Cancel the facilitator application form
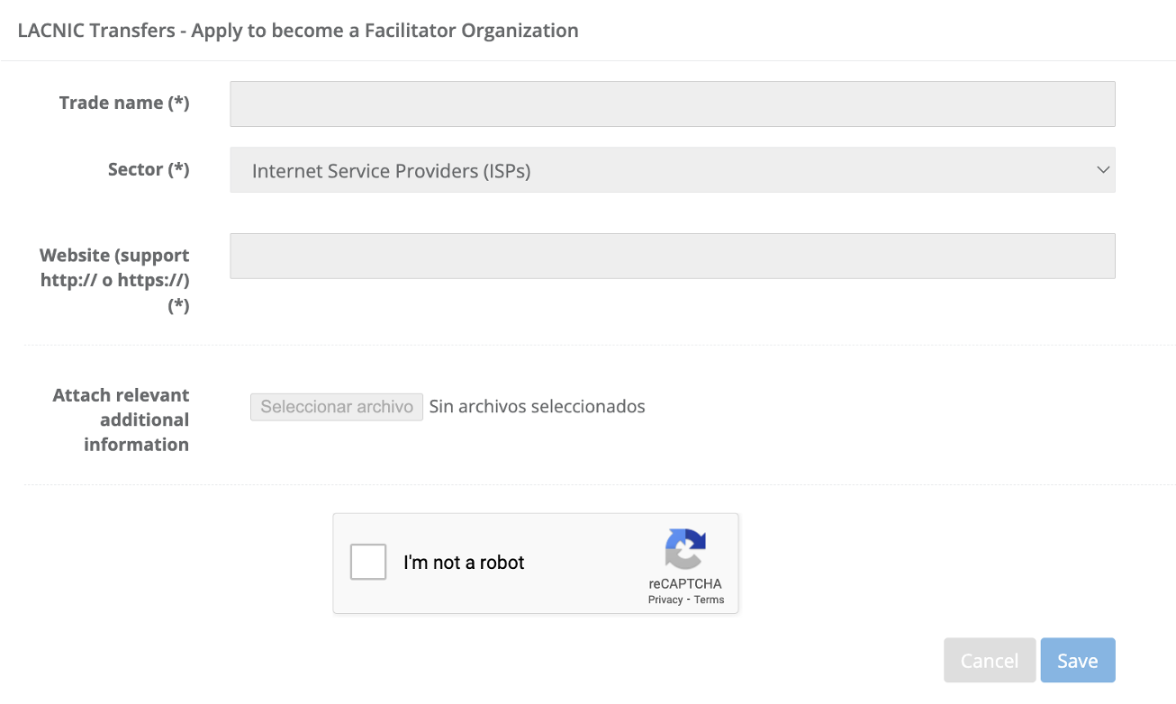The width and height of the screenshot is (1176, 704). (989, 661)
